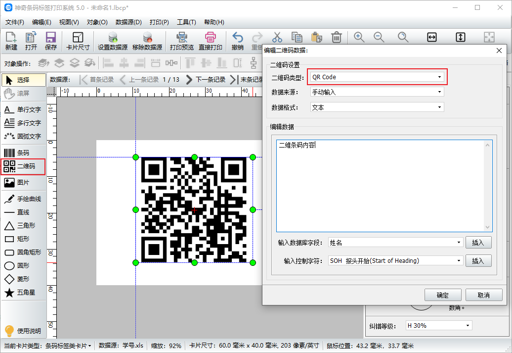
Task: Open the 数据格式 文本 dropdown
Action: (377, 107)
